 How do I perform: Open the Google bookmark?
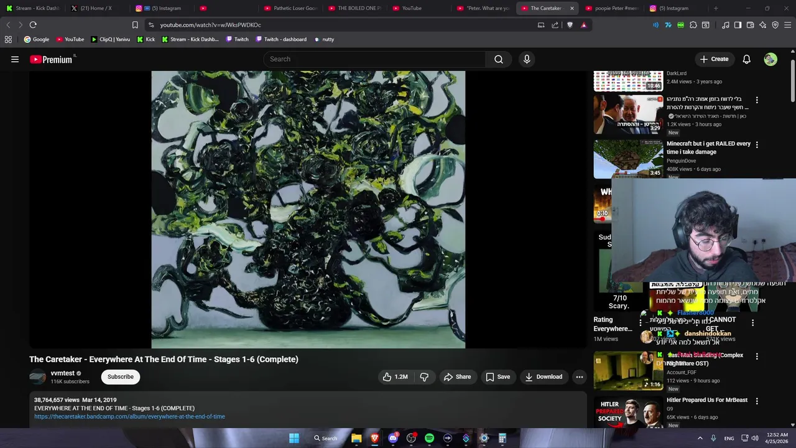click(x=37, y=39)
